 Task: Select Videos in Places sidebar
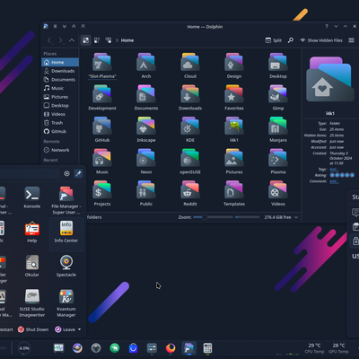[x=60, y=114]
